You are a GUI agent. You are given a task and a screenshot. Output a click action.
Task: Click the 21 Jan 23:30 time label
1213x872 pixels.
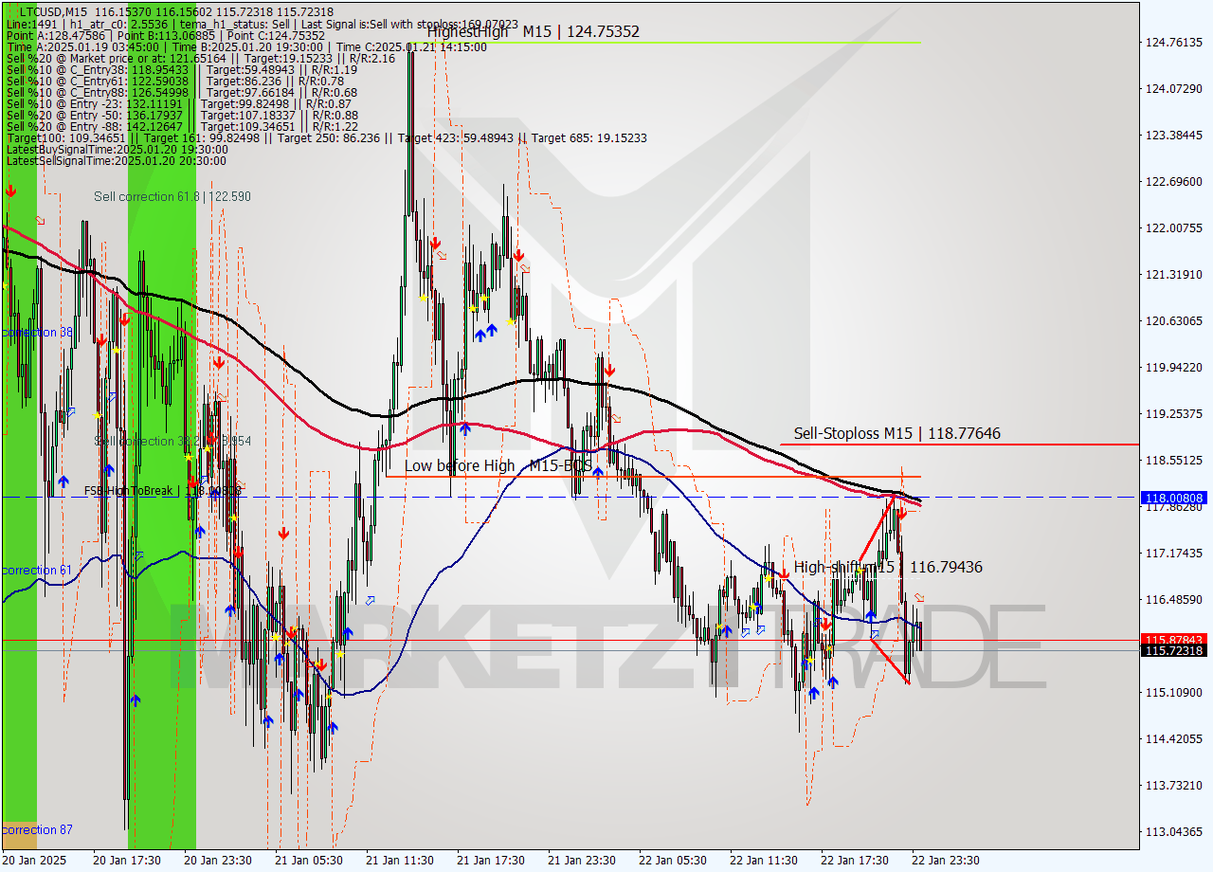582,860
